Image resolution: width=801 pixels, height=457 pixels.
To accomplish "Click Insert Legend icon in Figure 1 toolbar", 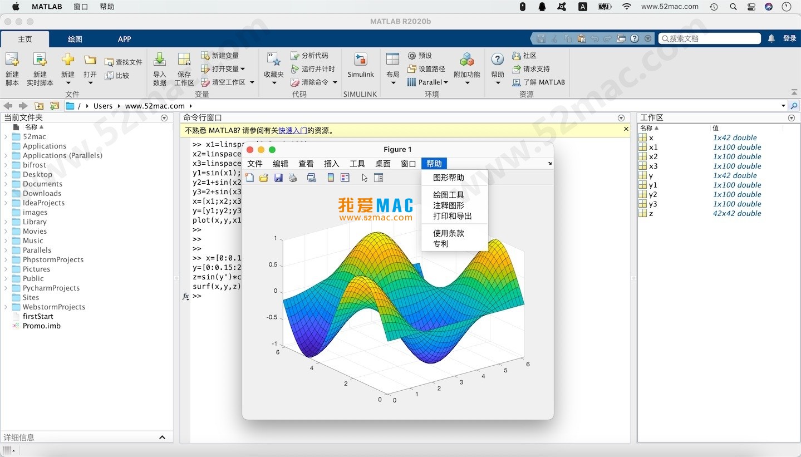I will click(345, 178).
